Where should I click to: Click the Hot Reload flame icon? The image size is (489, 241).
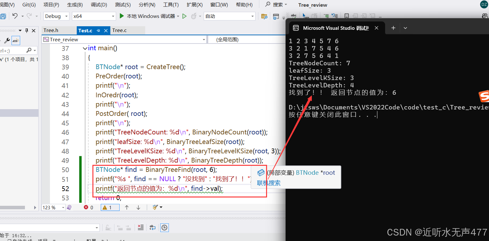pos(193,16)
